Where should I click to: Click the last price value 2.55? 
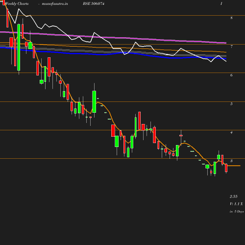(x=234, y=196)
